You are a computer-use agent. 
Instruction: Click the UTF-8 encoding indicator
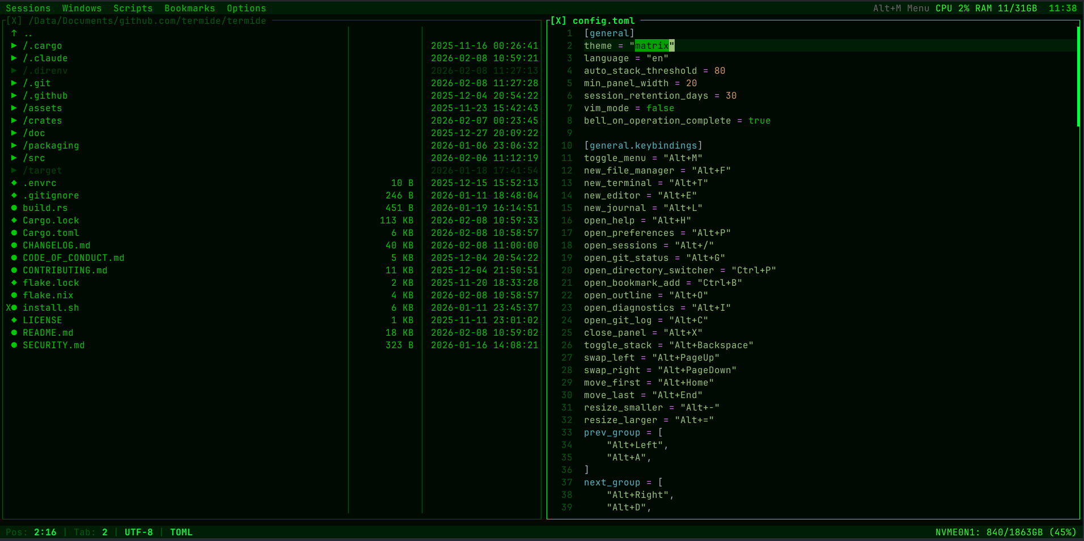pyautogui.click(x=138, y=532)
